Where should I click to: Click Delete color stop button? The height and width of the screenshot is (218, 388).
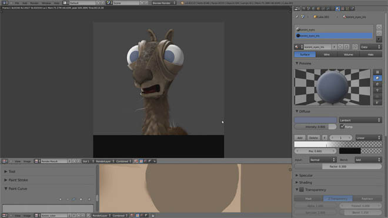[x=313, y=137]
